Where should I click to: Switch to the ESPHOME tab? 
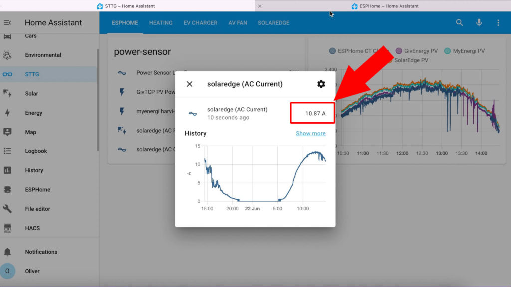(125, 23)
